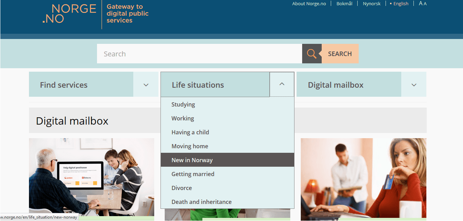Open the woman with credit card image

point(363,177)
